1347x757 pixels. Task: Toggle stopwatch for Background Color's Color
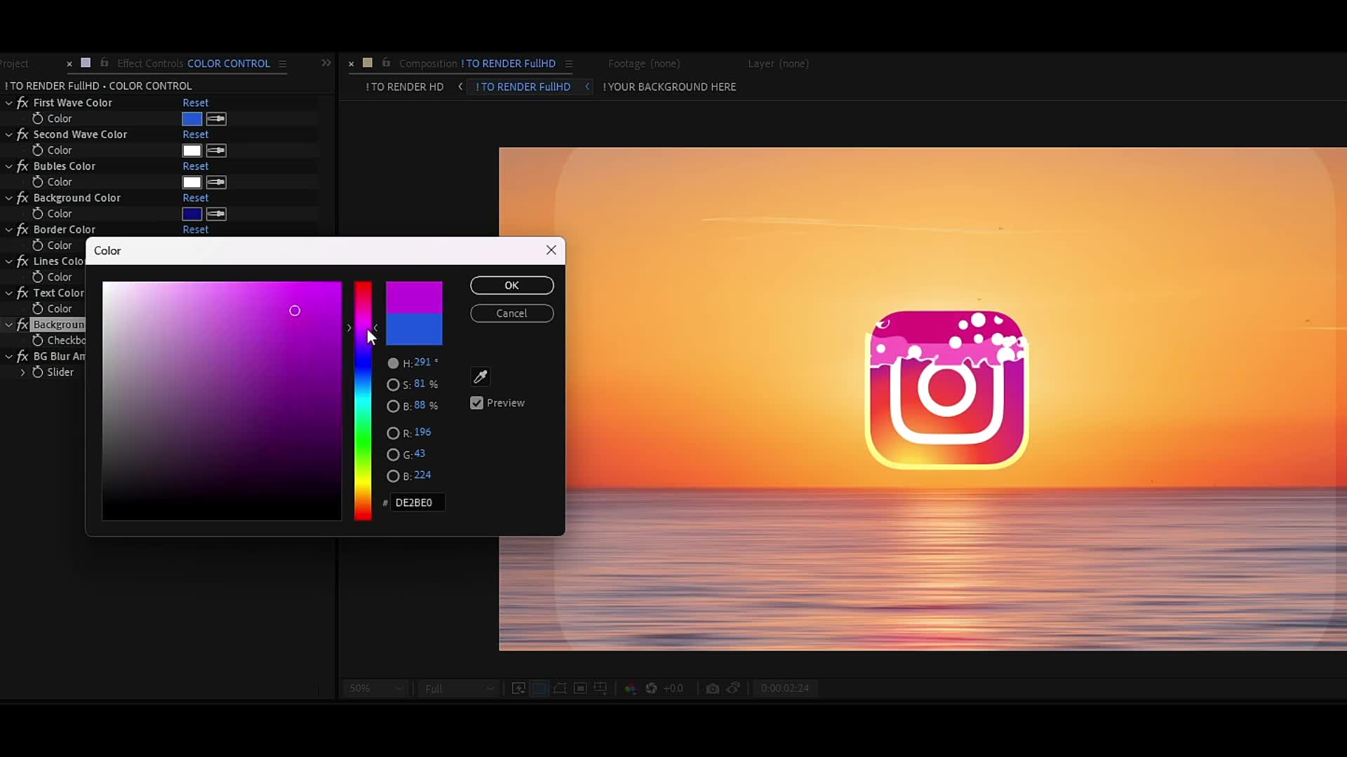38,213
